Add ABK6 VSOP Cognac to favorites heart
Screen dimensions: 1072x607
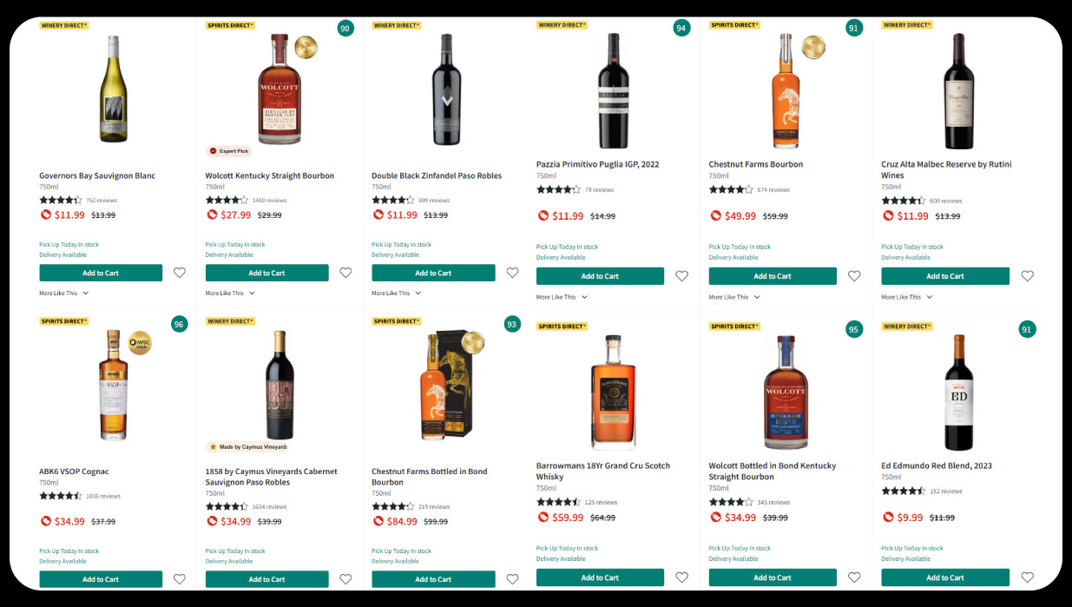(x=180, y=579)
